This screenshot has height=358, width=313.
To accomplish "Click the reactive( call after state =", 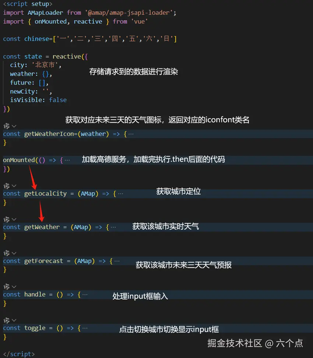I will [68, 56].
